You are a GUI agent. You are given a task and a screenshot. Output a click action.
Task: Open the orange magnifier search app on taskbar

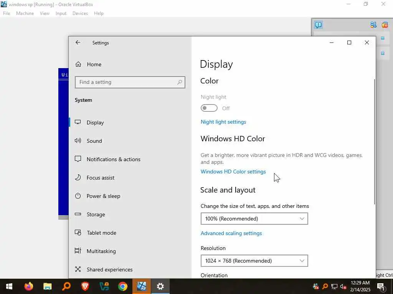tap(66, 286)
